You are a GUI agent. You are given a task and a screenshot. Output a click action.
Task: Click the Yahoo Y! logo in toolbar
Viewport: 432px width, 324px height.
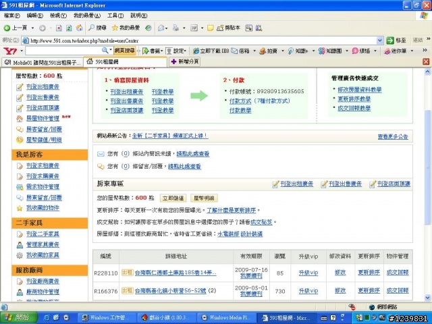[x=10, y=51]
